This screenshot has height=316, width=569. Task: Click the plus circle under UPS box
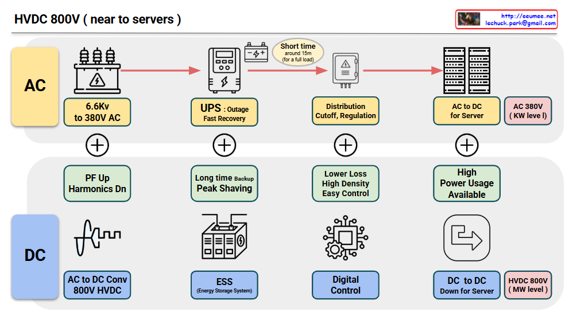pyautogui.click(x=224, y=145)
